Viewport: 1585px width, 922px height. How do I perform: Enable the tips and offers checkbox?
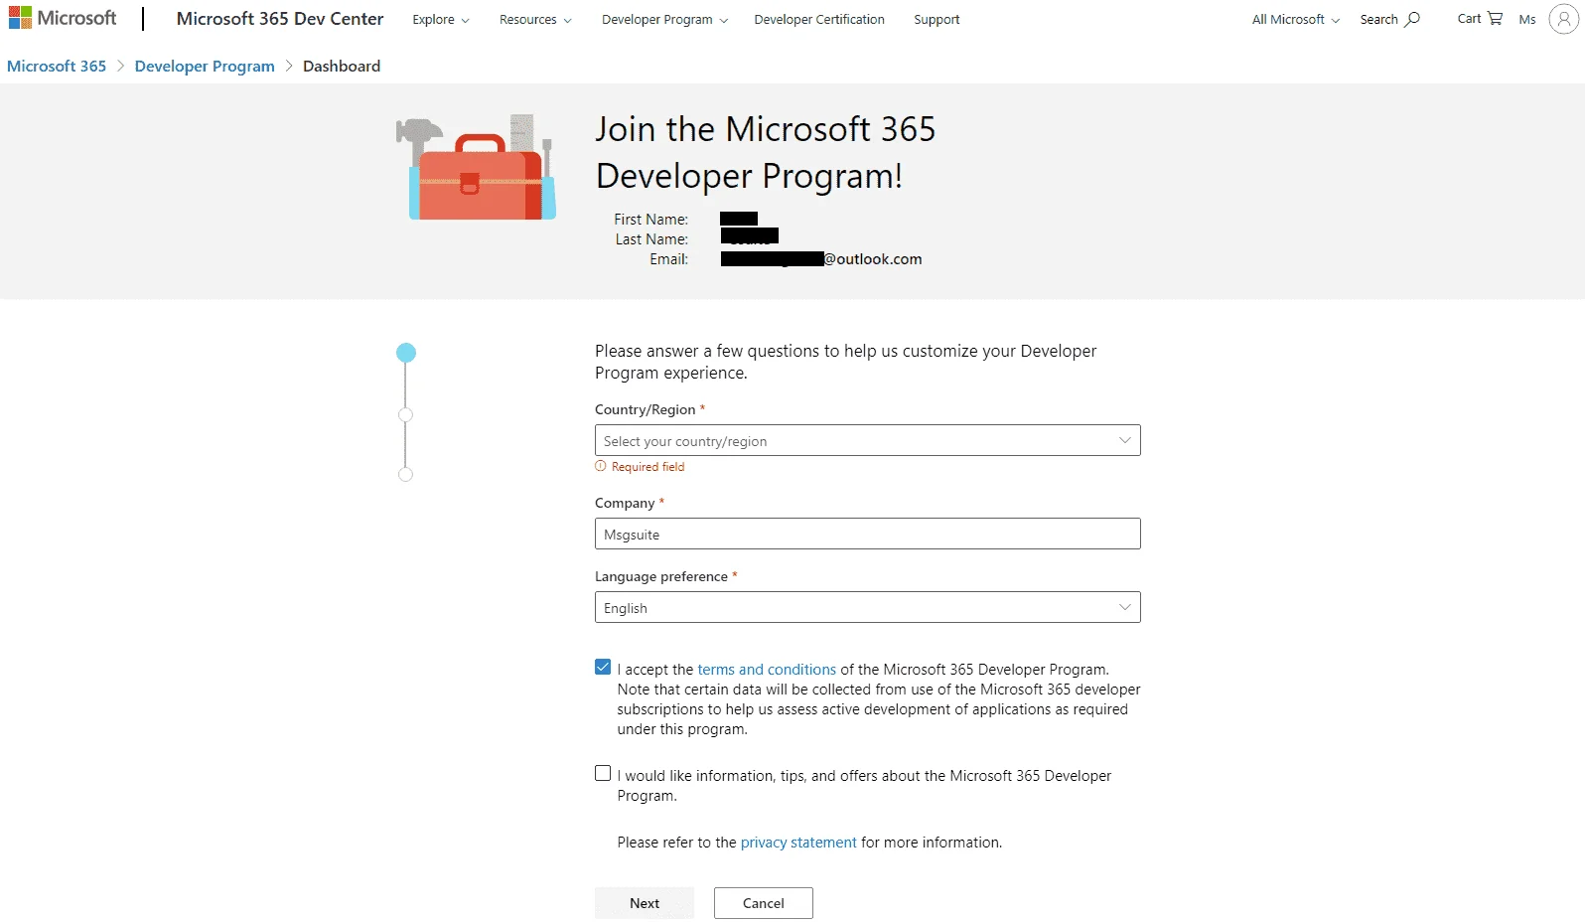click(603, 773)
